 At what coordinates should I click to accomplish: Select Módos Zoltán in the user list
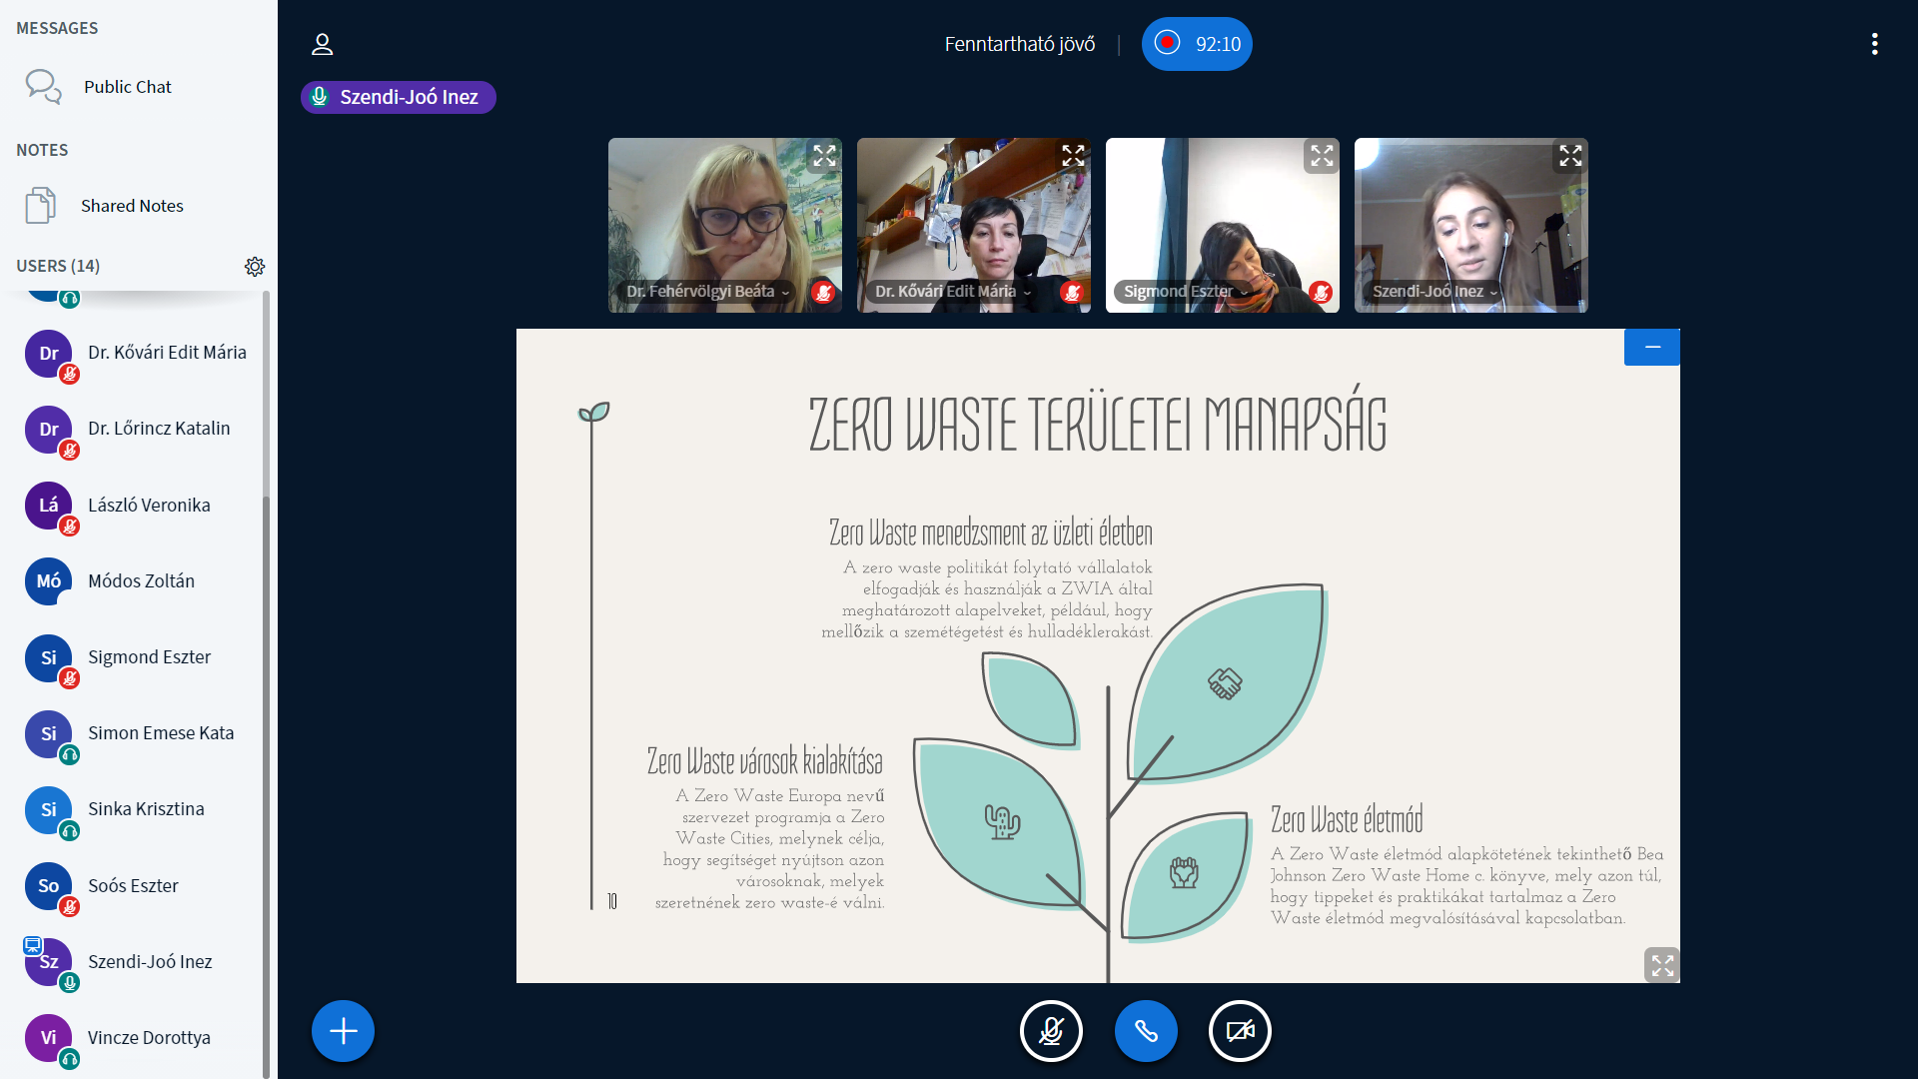point(141,581)
